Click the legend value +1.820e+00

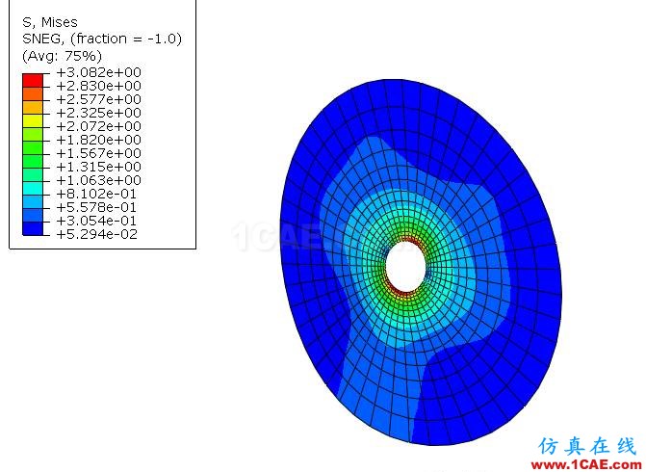98,140
